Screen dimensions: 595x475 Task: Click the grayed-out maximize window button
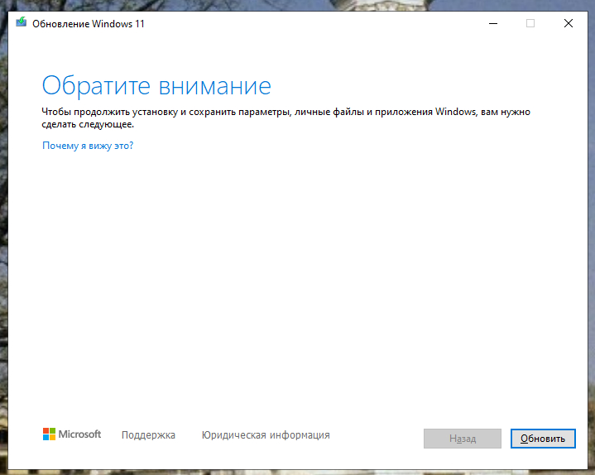(530, 24)
